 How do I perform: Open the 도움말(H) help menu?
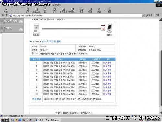(57, 5)
